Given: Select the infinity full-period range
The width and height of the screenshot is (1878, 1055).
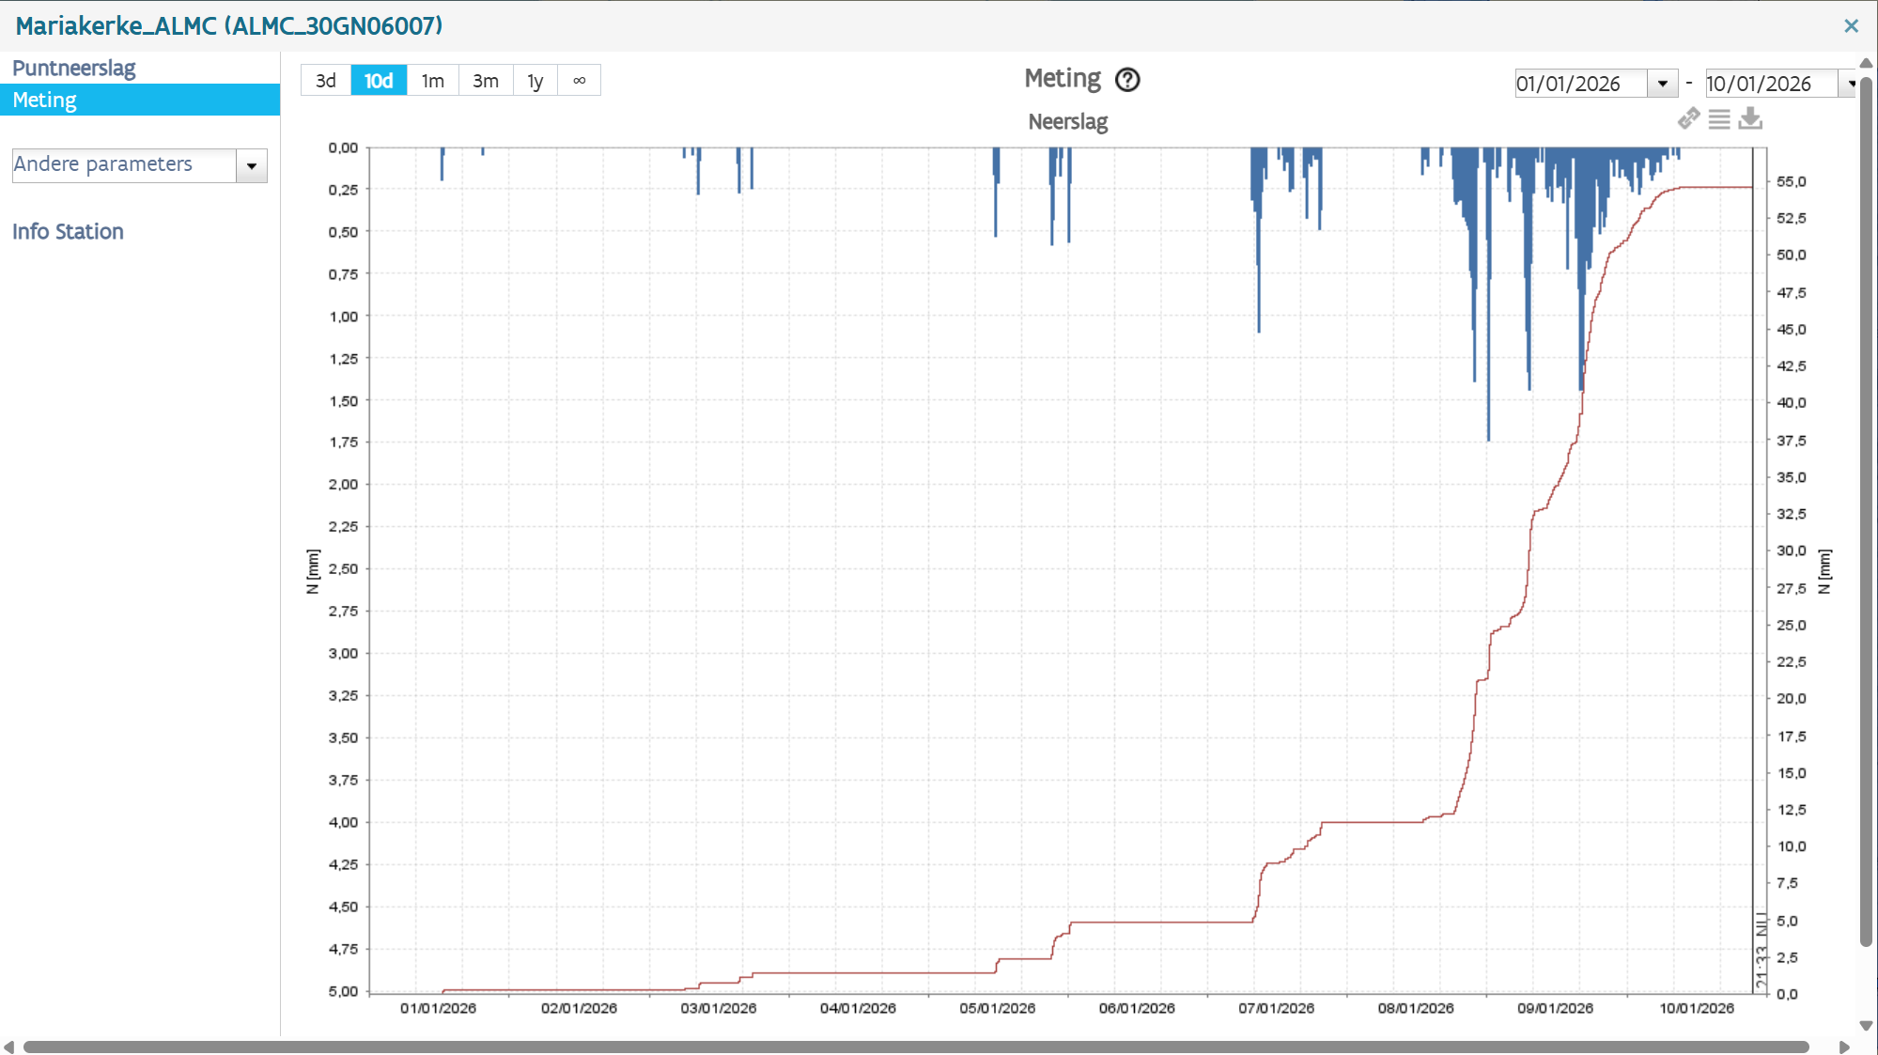Looking at the screenshot, I should click(579, 81).
